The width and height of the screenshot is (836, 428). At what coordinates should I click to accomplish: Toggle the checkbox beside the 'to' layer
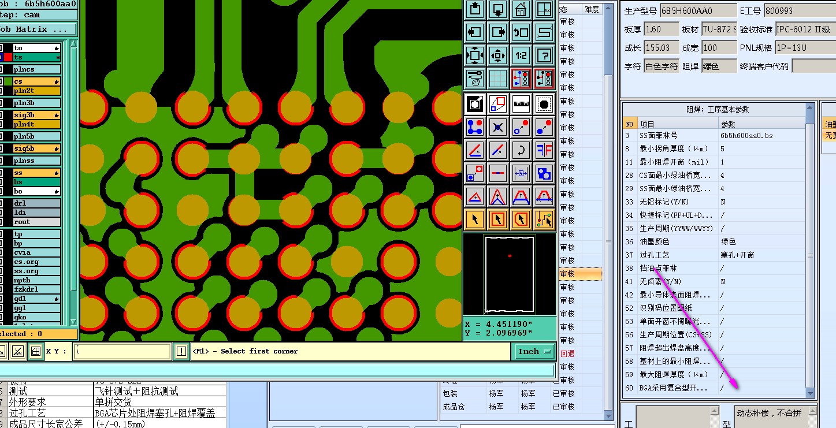click(x=1, y=49)
